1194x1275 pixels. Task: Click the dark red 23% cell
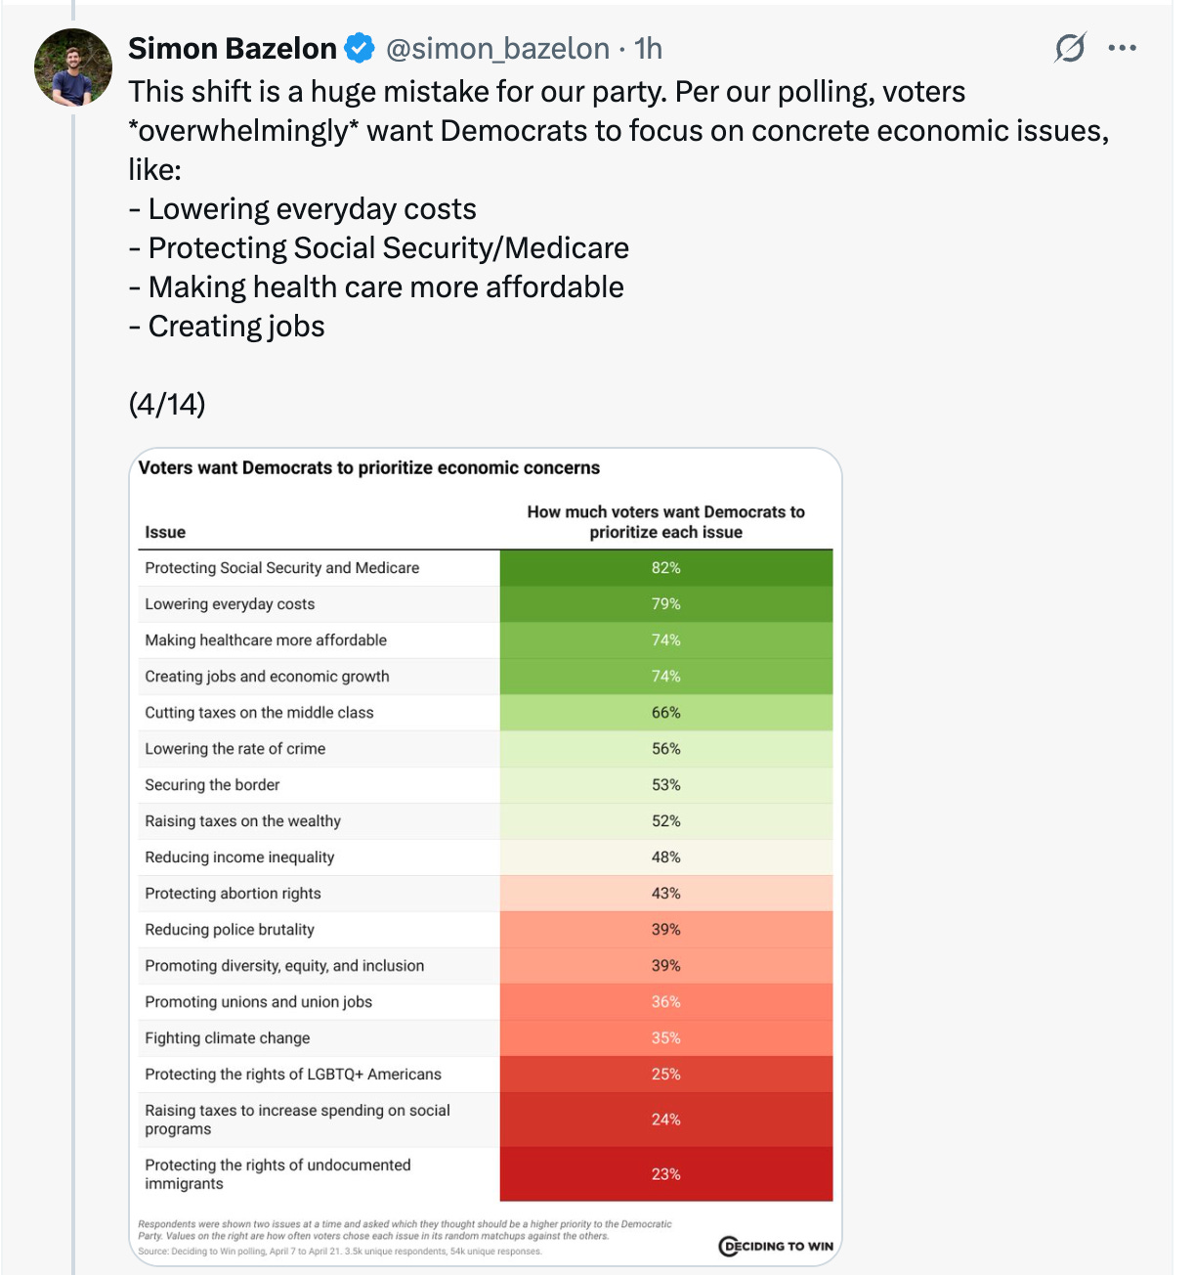pos(666,1174)
